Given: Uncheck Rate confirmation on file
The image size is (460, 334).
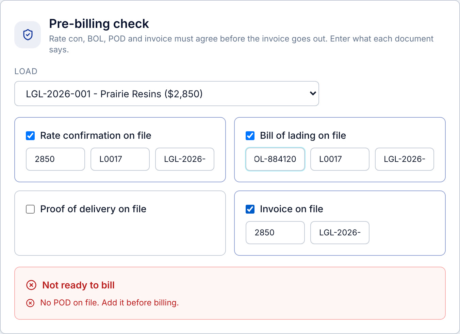Looking at the screenshot, I should [30, 136].
